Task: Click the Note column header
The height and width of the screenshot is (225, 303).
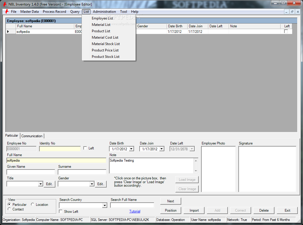Action: [x=255, y=26]
